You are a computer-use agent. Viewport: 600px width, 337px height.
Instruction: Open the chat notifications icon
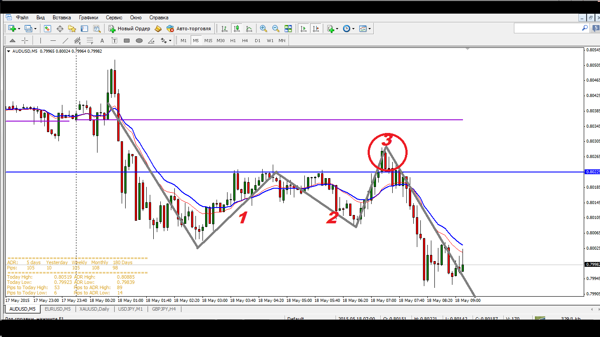tap(596, 29)
